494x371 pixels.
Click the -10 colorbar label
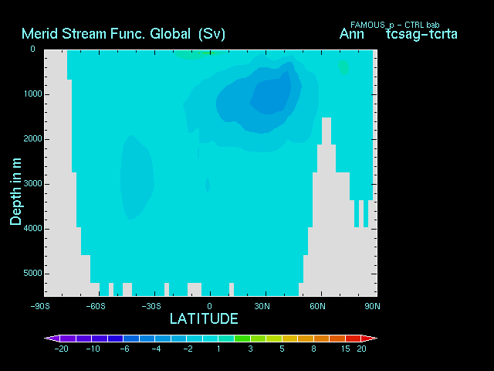pos(93,349)
